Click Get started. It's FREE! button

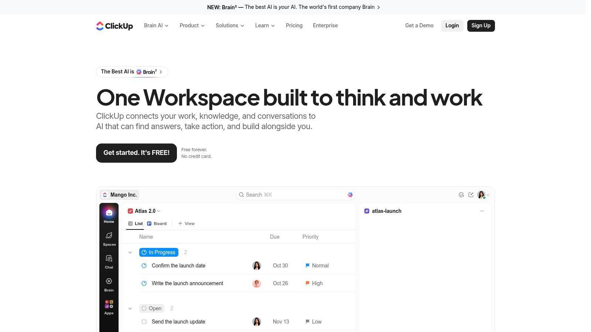coord(136,153)
